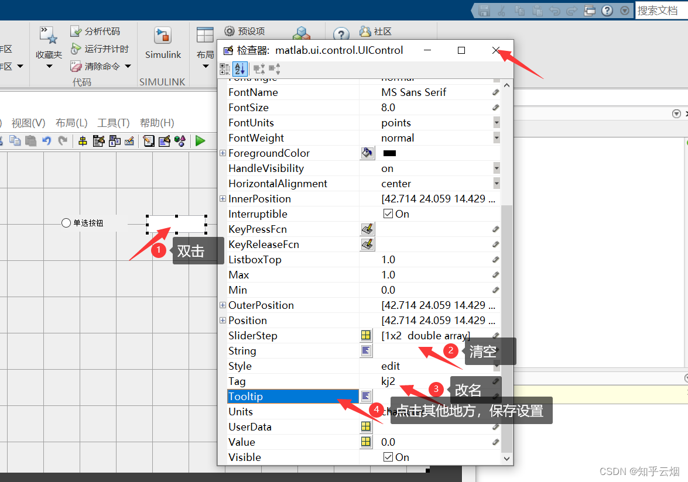Sort inspector properties alphabetically with A-Z icon
This screenshot has width=688, height=482.
tap(239, 69)
